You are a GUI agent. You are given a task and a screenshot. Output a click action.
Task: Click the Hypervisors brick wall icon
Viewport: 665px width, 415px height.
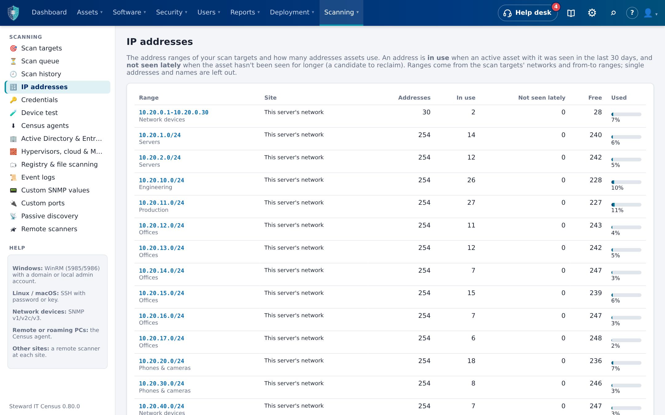[x=13, y=152]
